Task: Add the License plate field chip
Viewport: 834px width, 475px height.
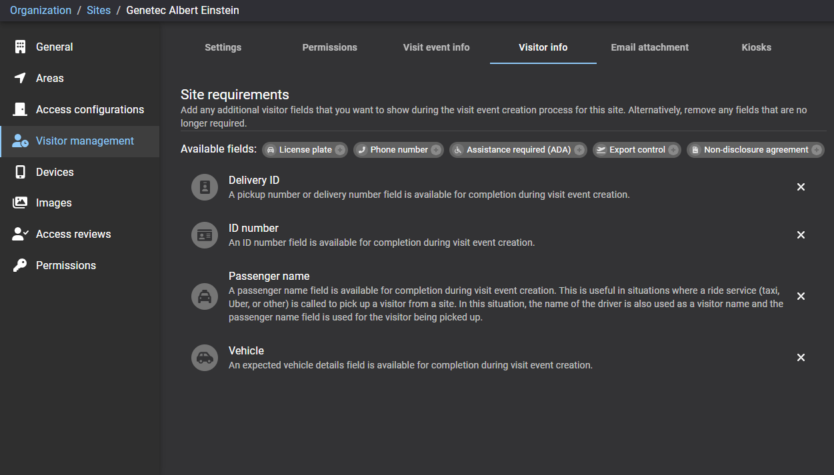Action: 340,150
